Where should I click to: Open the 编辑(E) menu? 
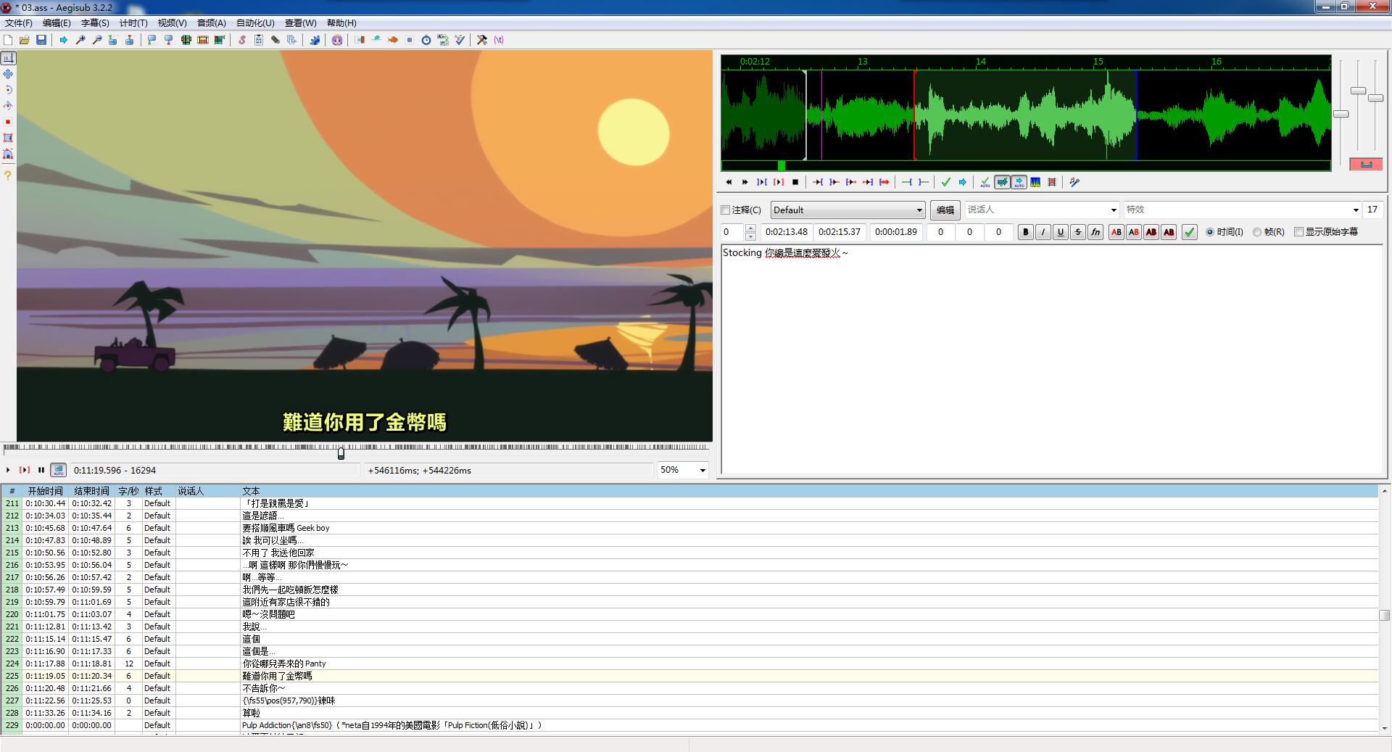[x=57, y=23]
